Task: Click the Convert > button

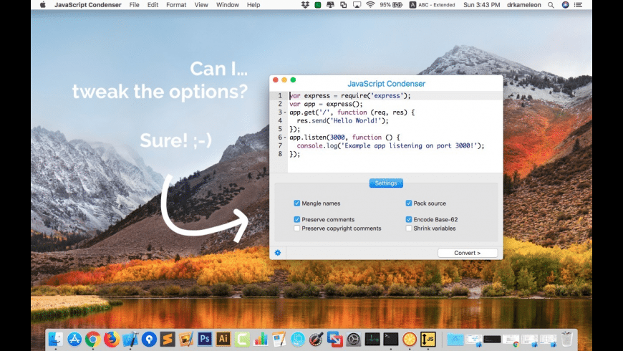Action: [x=467, y=253]
